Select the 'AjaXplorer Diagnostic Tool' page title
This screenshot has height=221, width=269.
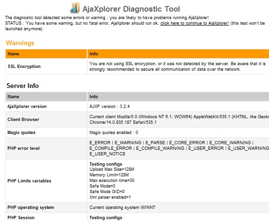(x=131, y=9)
